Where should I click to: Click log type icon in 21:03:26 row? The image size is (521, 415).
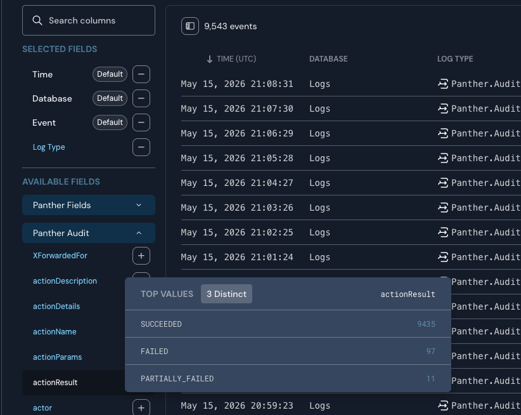(x=443, y=208)
